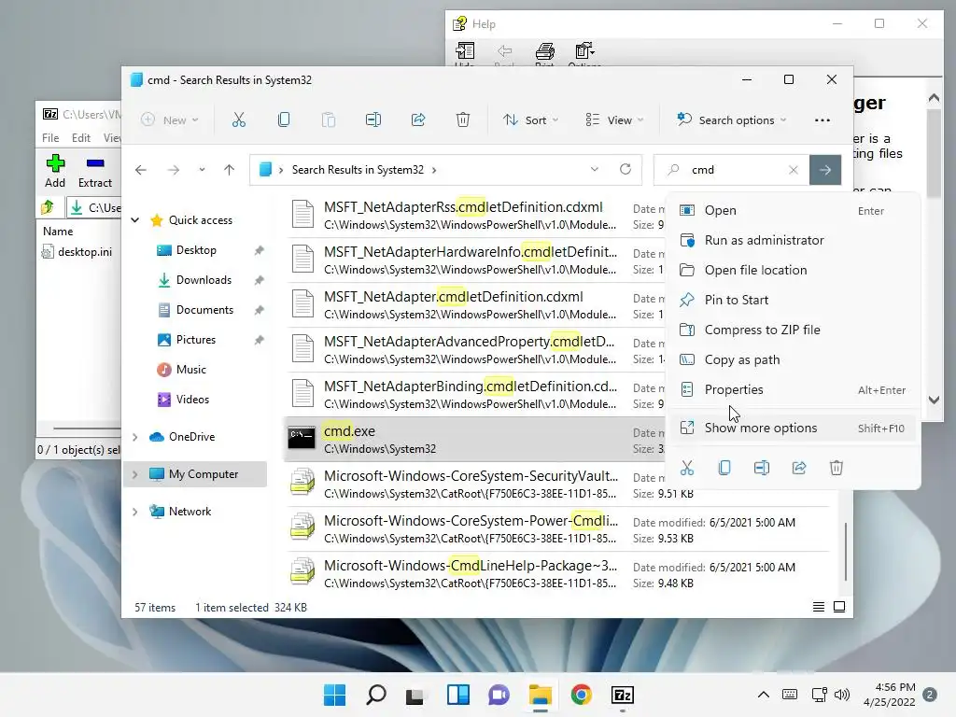Select Pictures in Quick access

196,340
